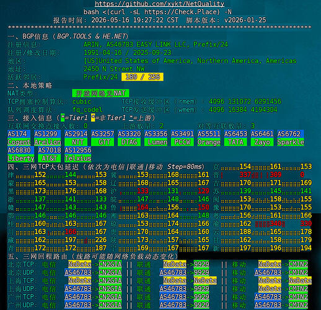Select the 226 latency value
The height and width of the screenshot is (310, 321).
(101, 240)
